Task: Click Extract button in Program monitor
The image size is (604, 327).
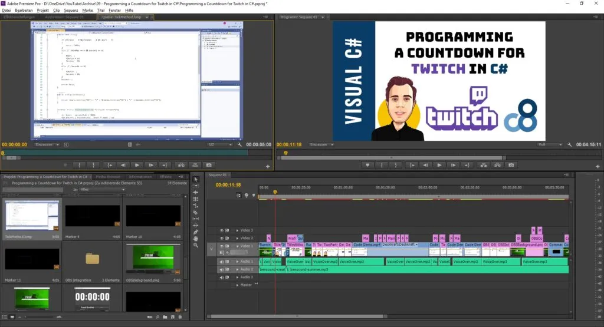Action: point(497,165)
